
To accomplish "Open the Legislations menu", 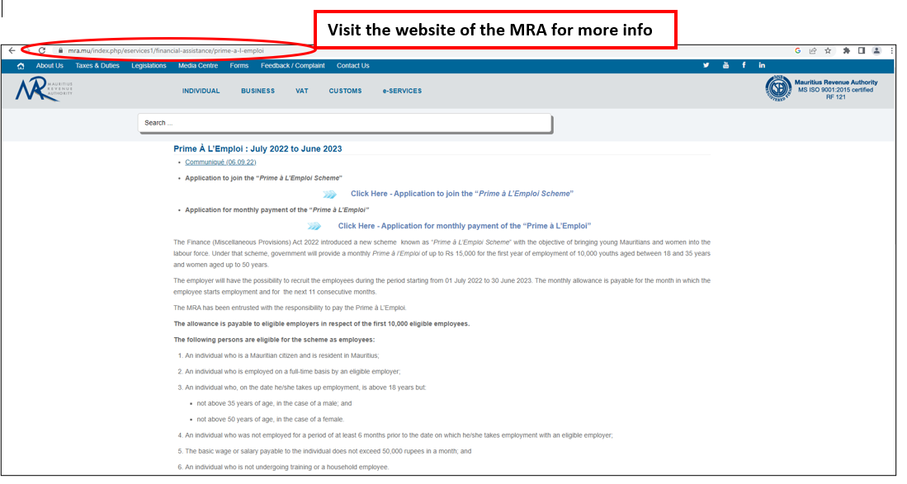I will tap(149, 66).
